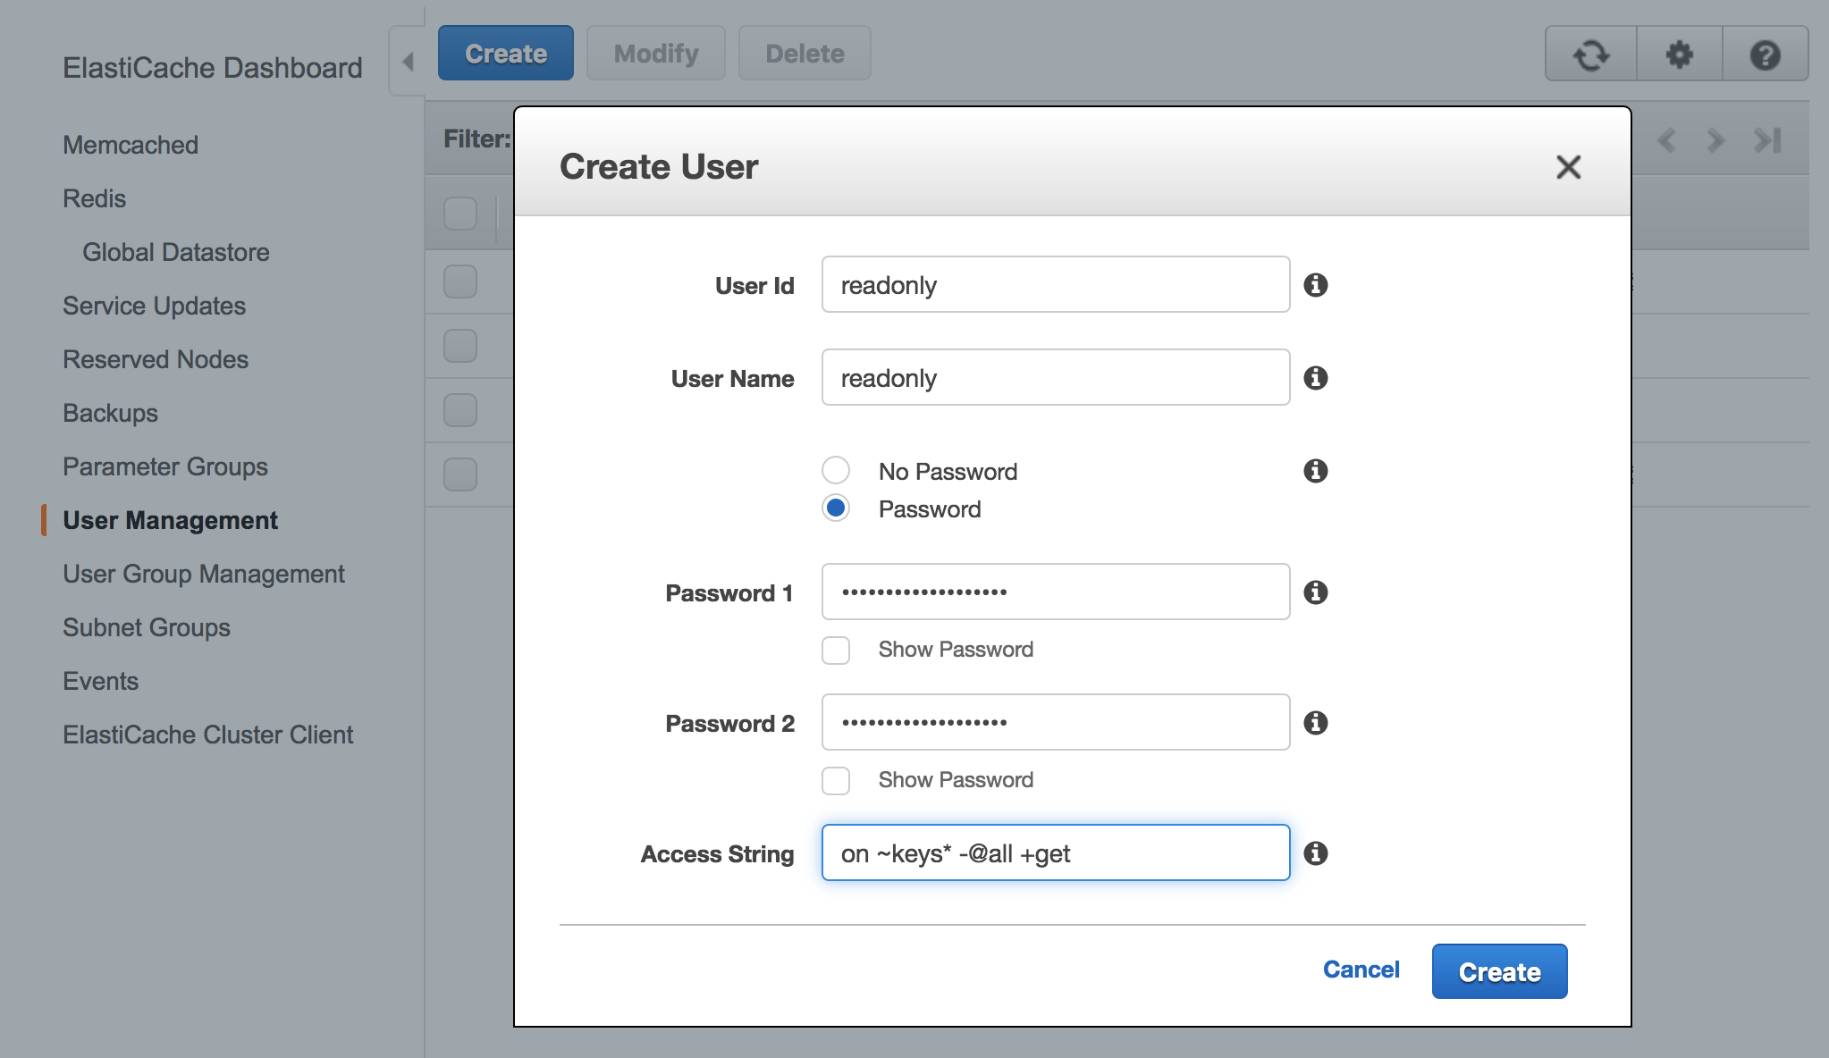Click the info icon next to Password 2
This screenshot has width=1829, height=1058.
(x=1318, y=722)
